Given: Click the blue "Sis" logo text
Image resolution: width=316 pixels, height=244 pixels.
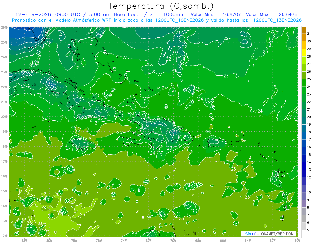Looking at the screenshot, I should click(x=248, y=234).
